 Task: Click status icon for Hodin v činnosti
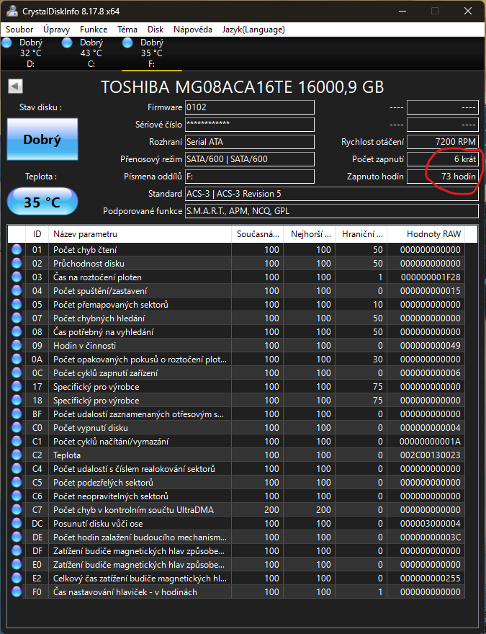point(17,345)
